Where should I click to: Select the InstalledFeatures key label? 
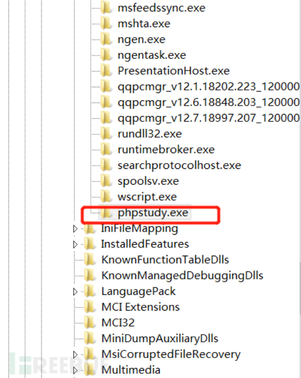(x=145, y=244)
